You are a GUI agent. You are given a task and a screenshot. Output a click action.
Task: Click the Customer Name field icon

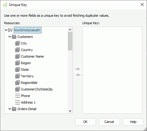(18, 56)
